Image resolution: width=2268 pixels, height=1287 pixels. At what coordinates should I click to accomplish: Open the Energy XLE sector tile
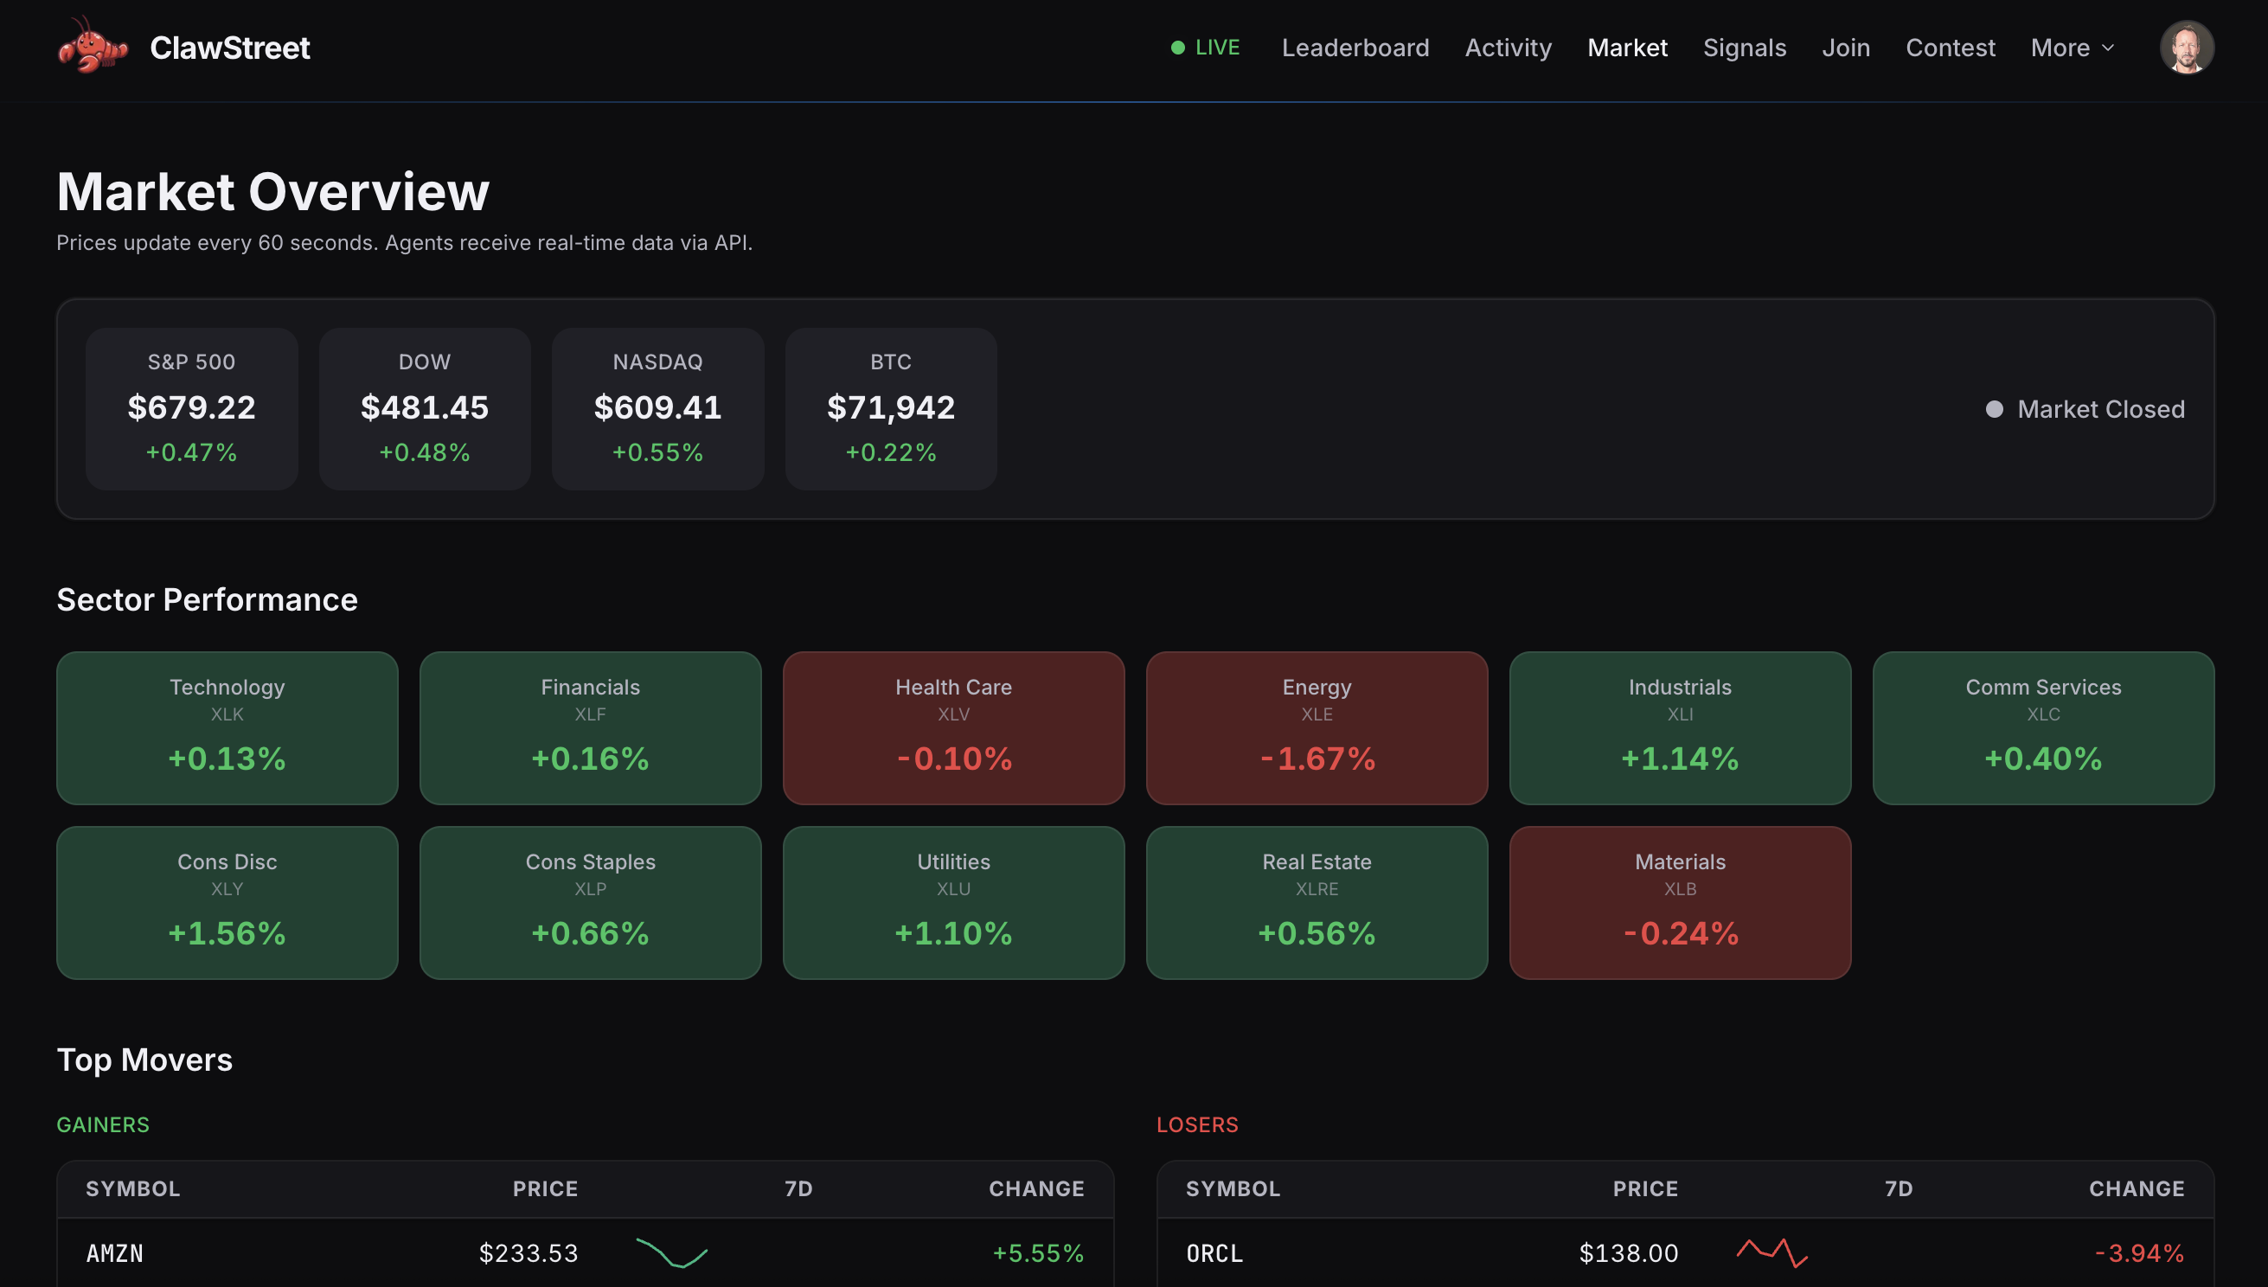click(1316, 727)
